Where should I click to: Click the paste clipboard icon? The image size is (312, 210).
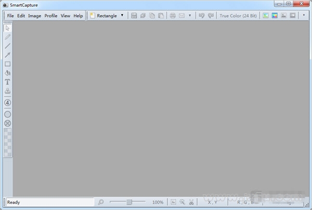161,16
